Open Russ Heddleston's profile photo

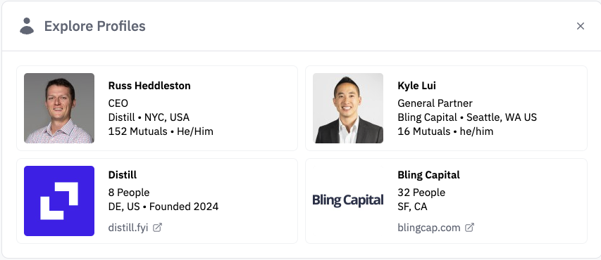[x=59, y=108]
